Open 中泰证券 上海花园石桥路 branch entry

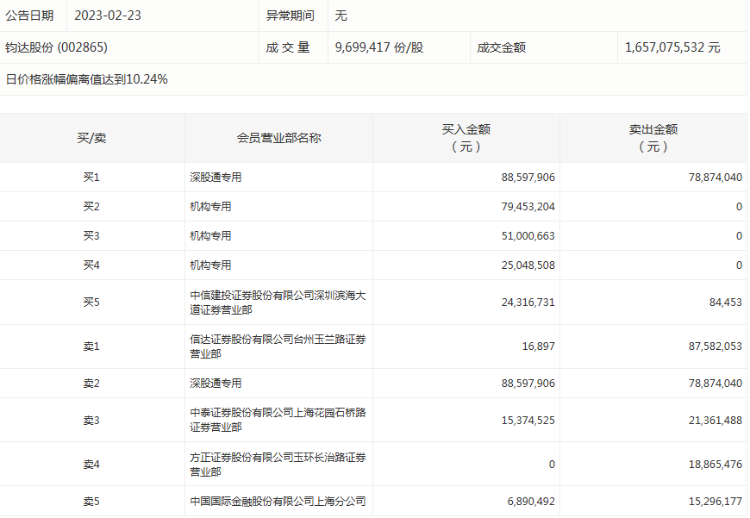pos(278,420)
